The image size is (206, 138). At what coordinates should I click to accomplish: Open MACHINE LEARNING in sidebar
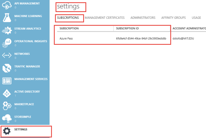25,18
